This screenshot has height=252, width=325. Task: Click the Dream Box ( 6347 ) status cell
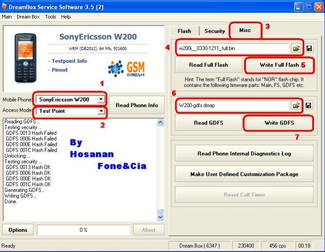(x=199, y=246)
